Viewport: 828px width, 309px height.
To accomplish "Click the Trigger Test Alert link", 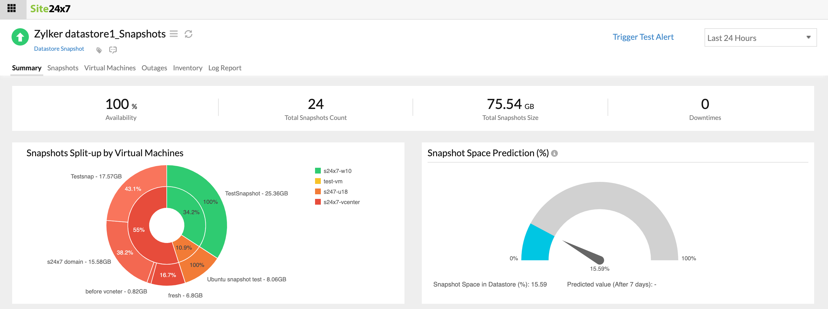I will 642,37.
